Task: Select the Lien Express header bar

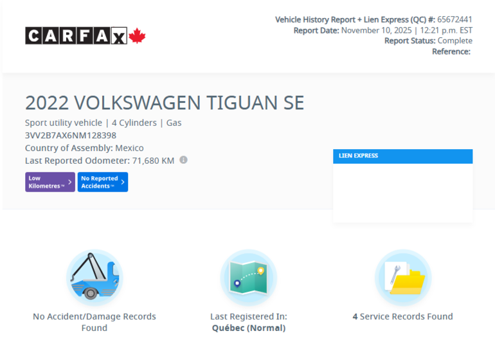Action: point(402,156)
